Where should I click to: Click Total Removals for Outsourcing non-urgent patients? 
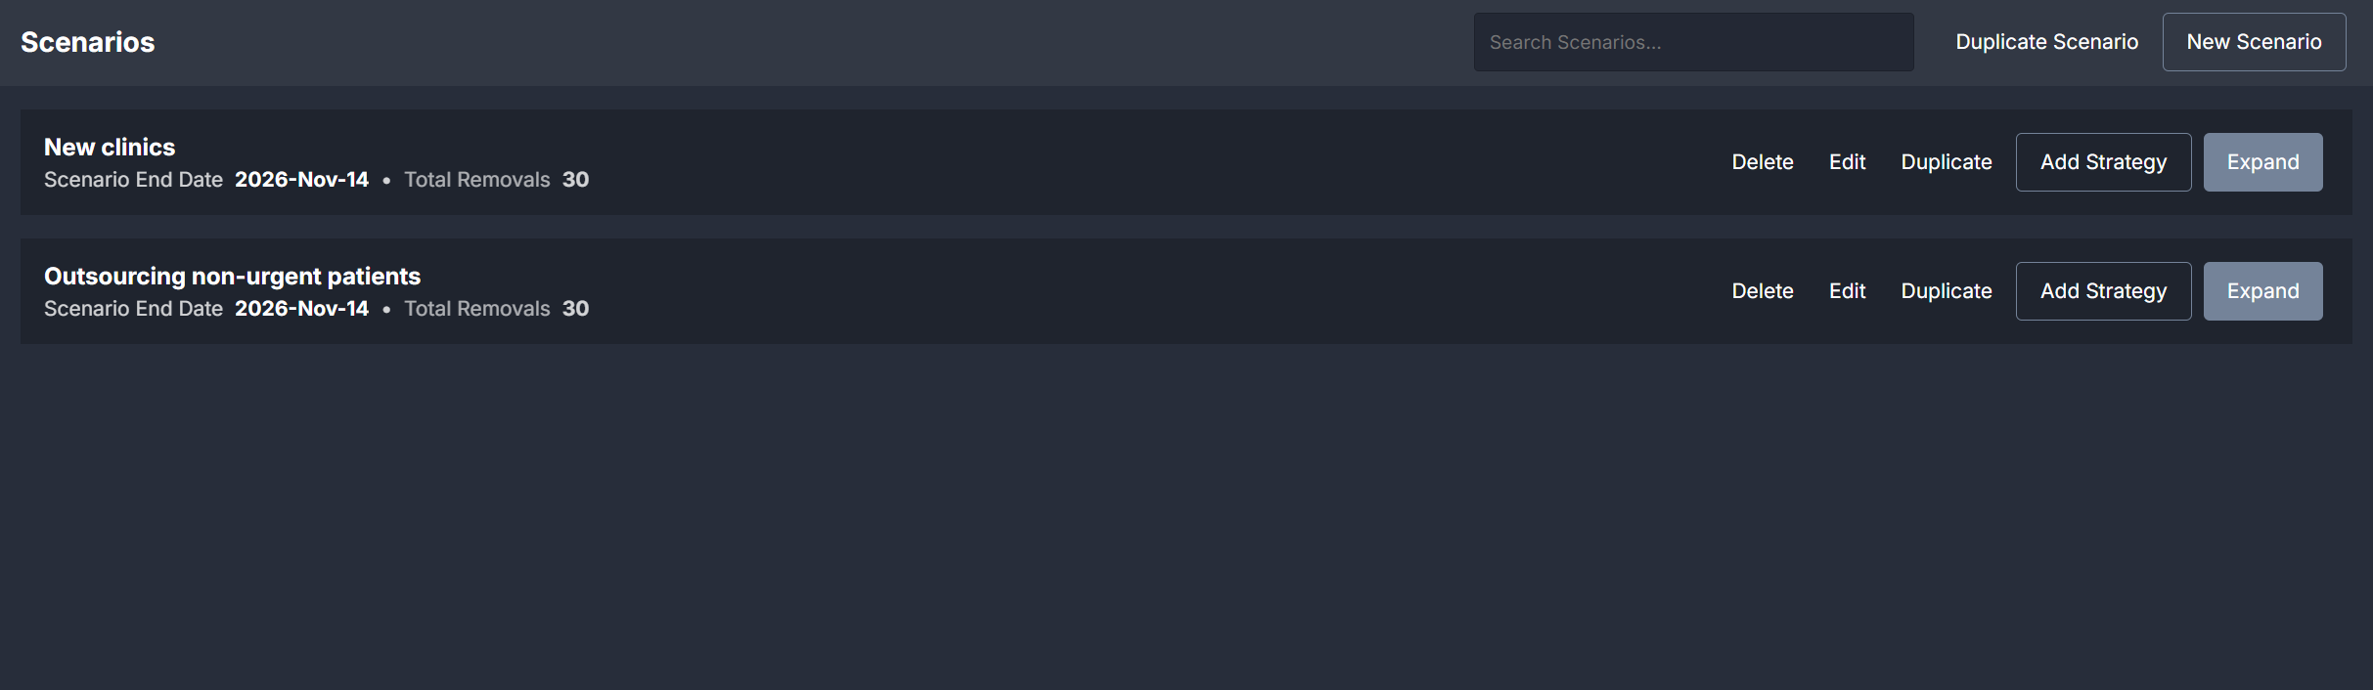point(575,309)
